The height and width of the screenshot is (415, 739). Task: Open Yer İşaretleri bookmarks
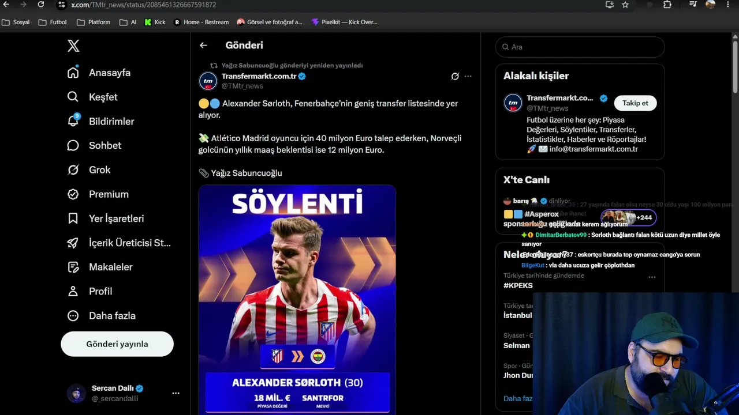[x=105, y=218]
